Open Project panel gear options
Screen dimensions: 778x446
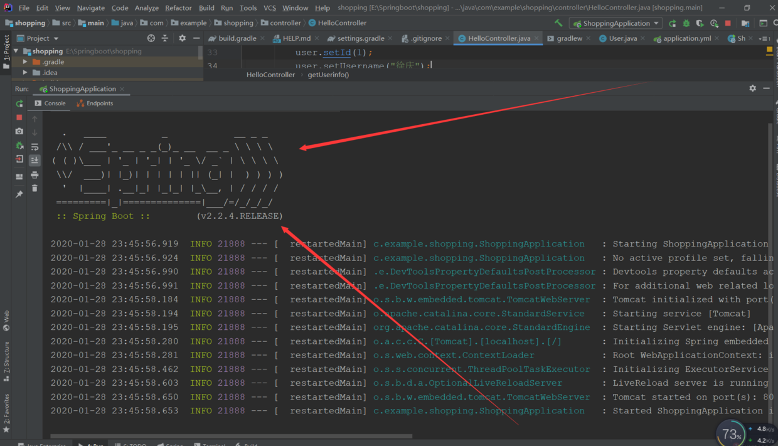[x=182, y=38]
